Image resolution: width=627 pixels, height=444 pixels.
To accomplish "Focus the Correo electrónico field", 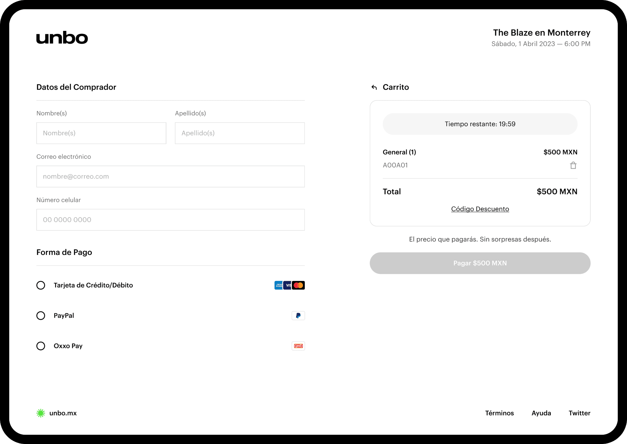I will click(x=170, y=176).
